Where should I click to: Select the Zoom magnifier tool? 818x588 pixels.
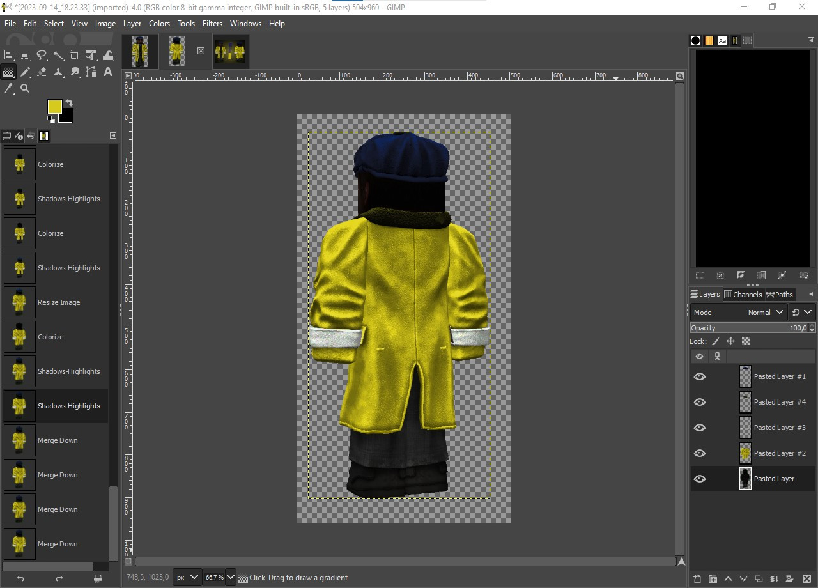click(x=25, y=89)
